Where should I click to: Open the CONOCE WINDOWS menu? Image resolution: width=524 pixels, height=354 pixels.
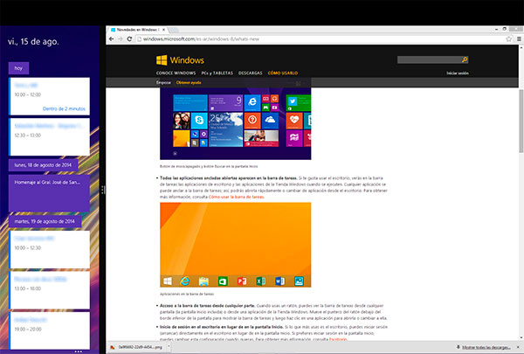176,73
